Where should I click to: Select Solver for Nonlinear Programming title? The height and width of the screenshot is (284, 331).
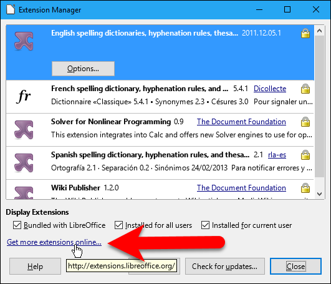tap(111, 122)
